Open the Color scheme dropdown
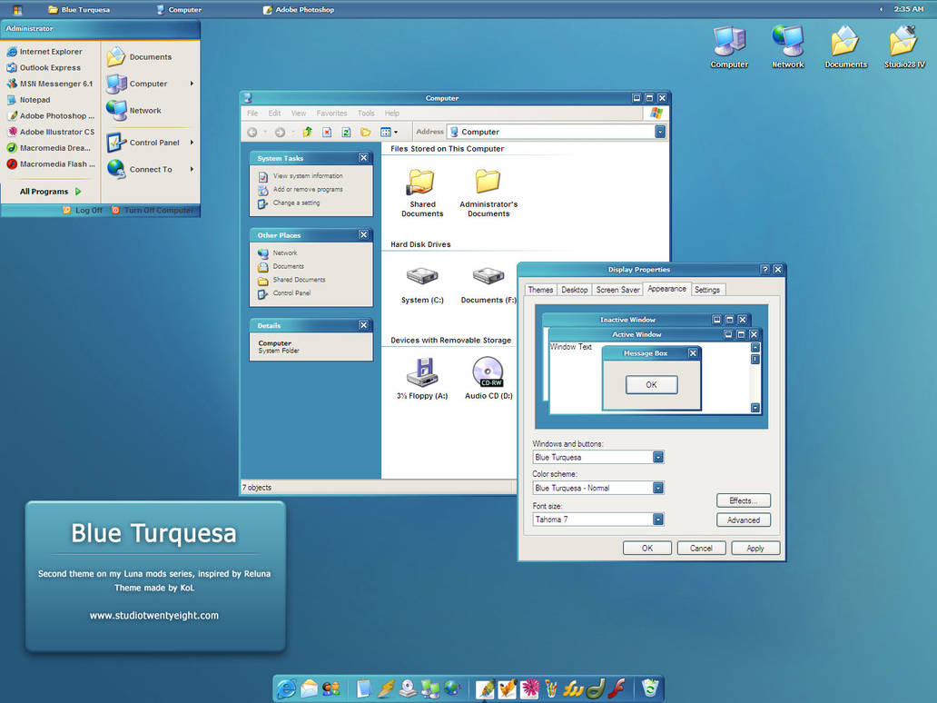 click(x=658, y=488)
